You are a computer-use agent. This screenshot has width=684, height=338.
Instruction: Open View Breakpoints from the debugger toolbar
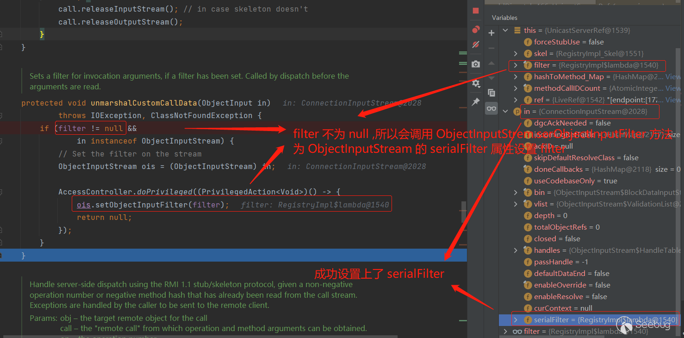coord(476,30)
